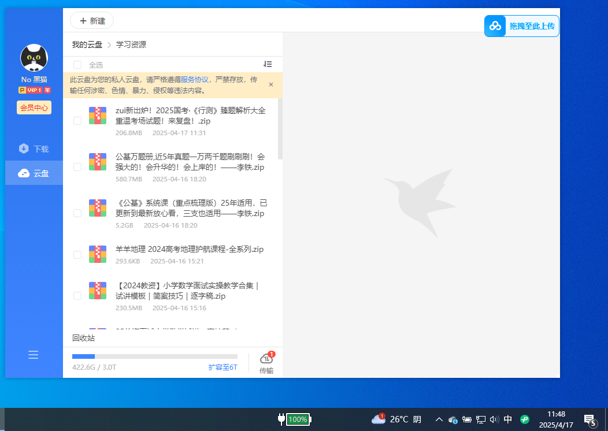Click zip icon of 《公基》系统课 file

click(x=98, y=208)
